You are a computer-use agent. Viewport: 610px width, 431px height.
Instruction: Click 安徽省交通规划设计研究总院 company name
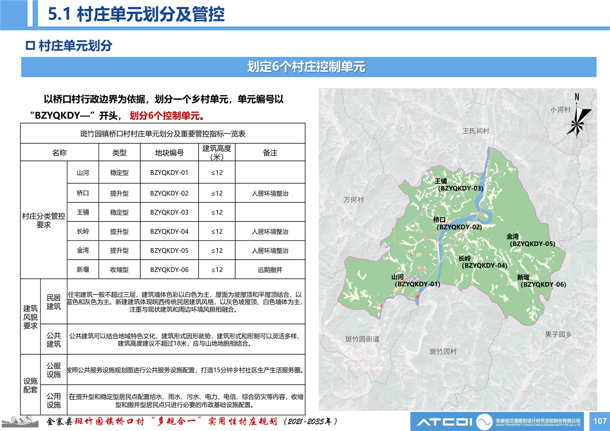pyautogui.click(x=538, y=421)
